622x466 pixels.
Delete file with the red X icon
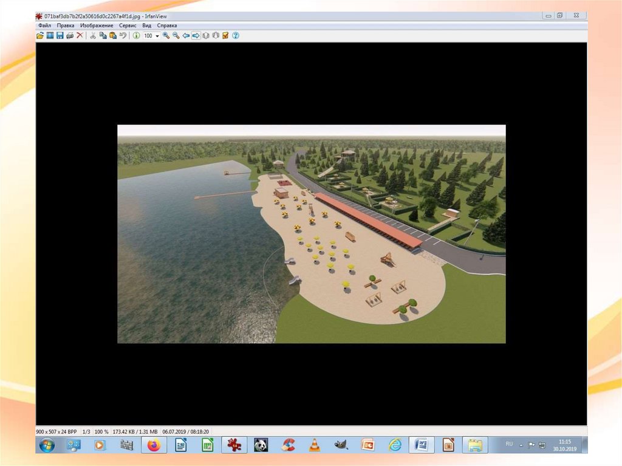[80, 36]
